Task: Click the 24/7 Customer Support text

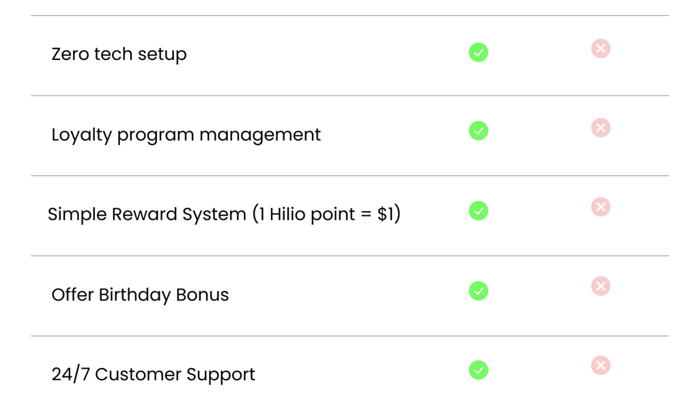Action: pos(153,374)
